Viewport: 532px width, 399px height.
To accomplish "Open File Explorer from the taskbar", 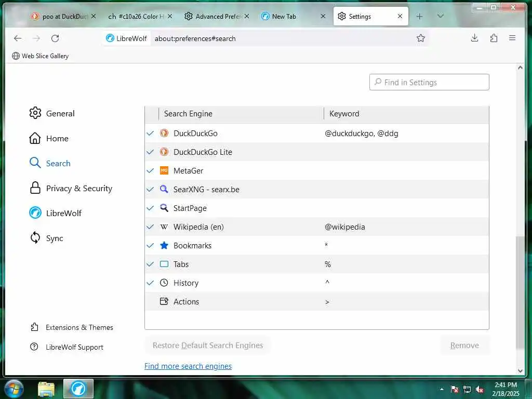I will coord(46,389).
